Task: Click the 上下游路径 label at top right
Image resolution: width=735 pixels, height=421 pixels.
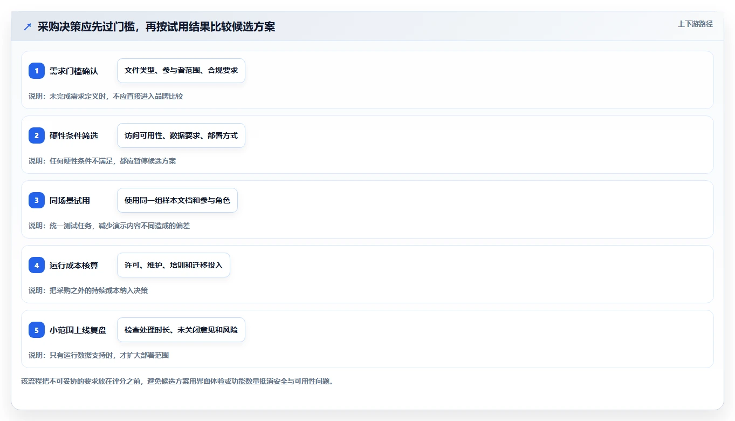Action: click(x=695, y=24)
